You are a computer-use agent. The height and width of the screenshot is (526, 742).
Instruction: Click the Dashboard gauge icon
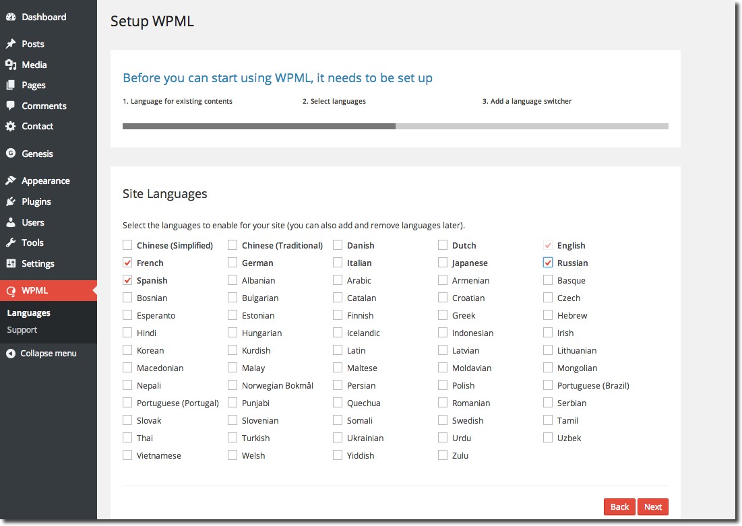click(11, 17)
